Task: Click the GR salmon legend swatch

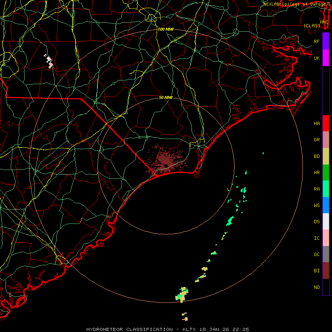Action: click(326, 140)
